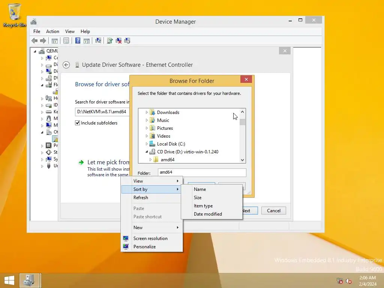Expand the Downloads folder node
The height and width of the screenshot is (288, 384).
click(147, 112)
